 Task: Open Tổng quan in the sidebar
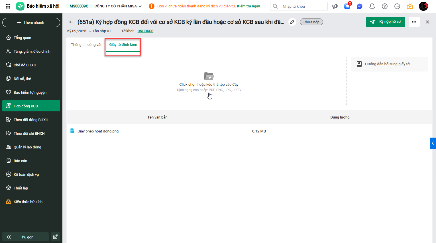(x=31, y=38)
